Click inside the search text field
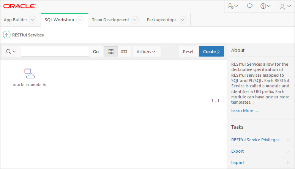Image resolution: width=295 pixels, height=169 pixels. tap(55, 52)
